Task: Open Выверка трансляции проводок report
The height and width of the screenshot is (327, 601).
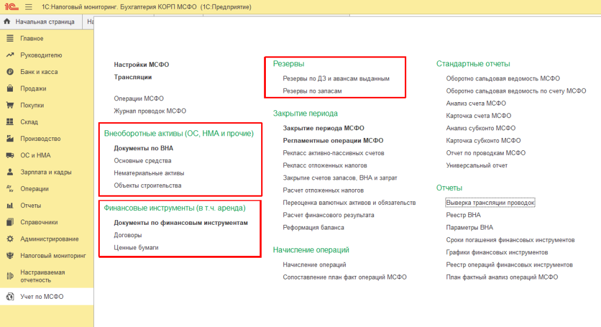Action: [x=491, y=203]
